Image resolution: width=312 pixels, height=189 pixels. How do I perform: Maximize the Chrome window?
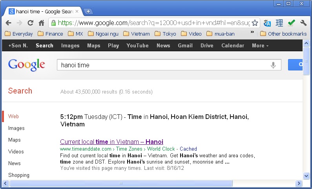288,4
